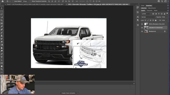Select the Eraser tool
The width and height of the screenshot is (170, 95).
coord(2,42)
